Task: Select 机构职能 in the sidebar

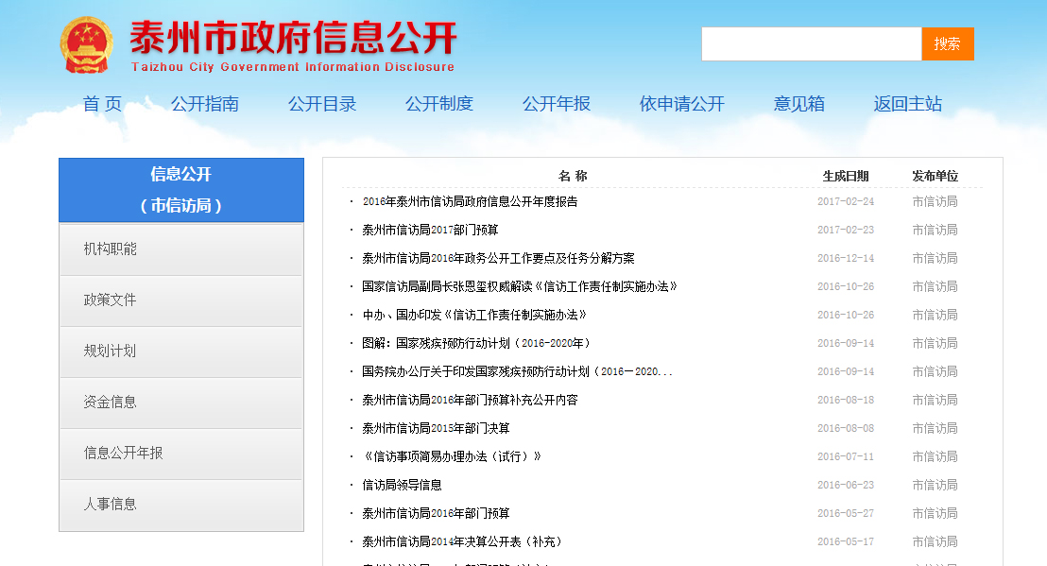Action: click(180, 249)
